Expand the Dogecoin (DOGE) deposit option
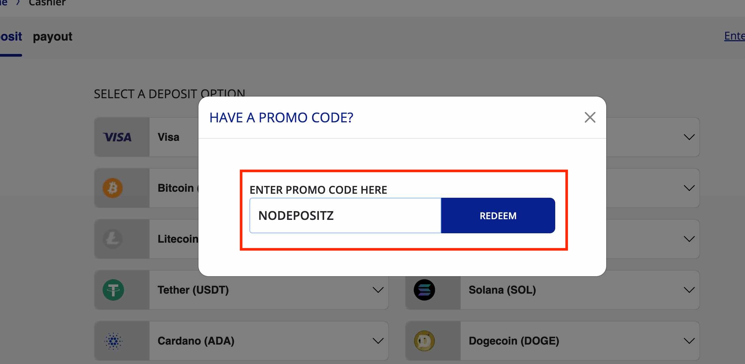 pos(689,341)
